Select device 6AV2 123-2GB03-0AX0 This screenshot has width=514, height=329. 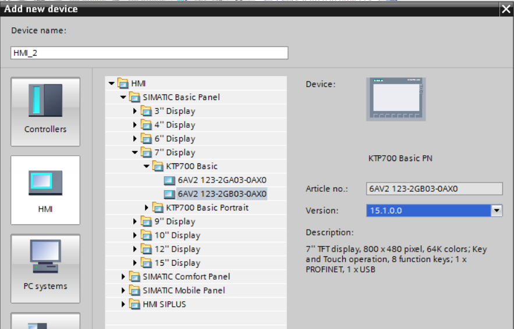pyautogui.click(x=222, y=194)
